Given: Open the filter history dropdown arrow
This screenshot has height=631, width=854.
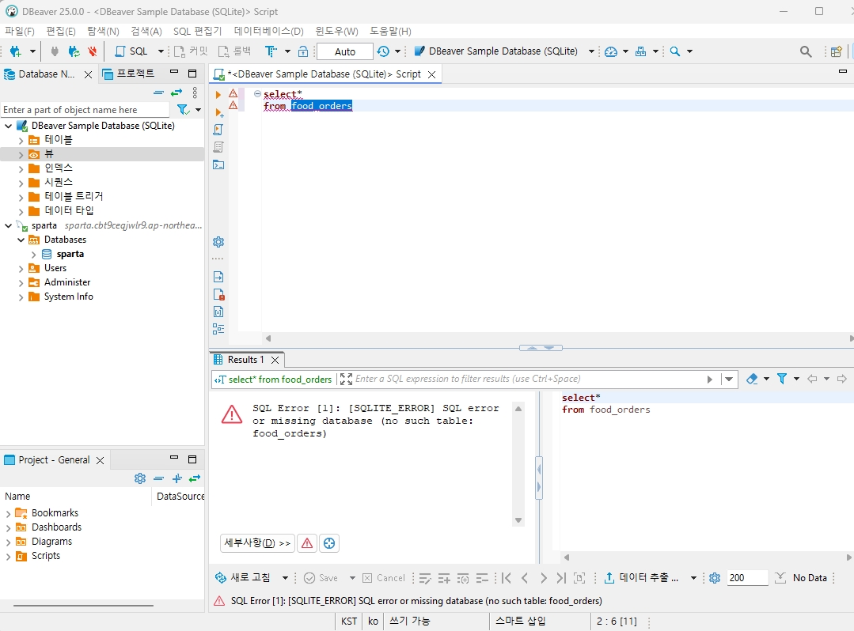Looking at the screenshot, I should [x=729, y=379].
